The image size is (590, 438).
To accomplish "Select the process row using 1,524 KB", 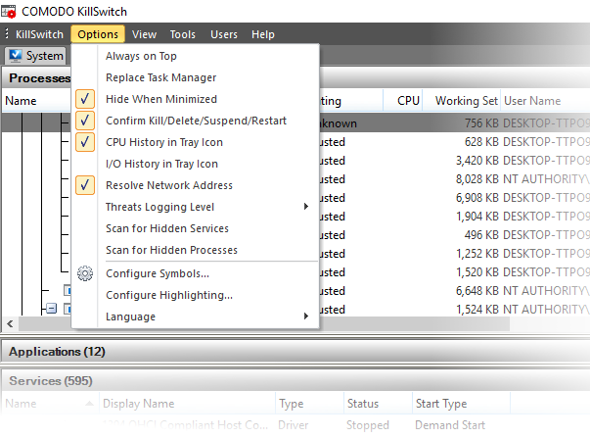I will click(x=455, y=310).
